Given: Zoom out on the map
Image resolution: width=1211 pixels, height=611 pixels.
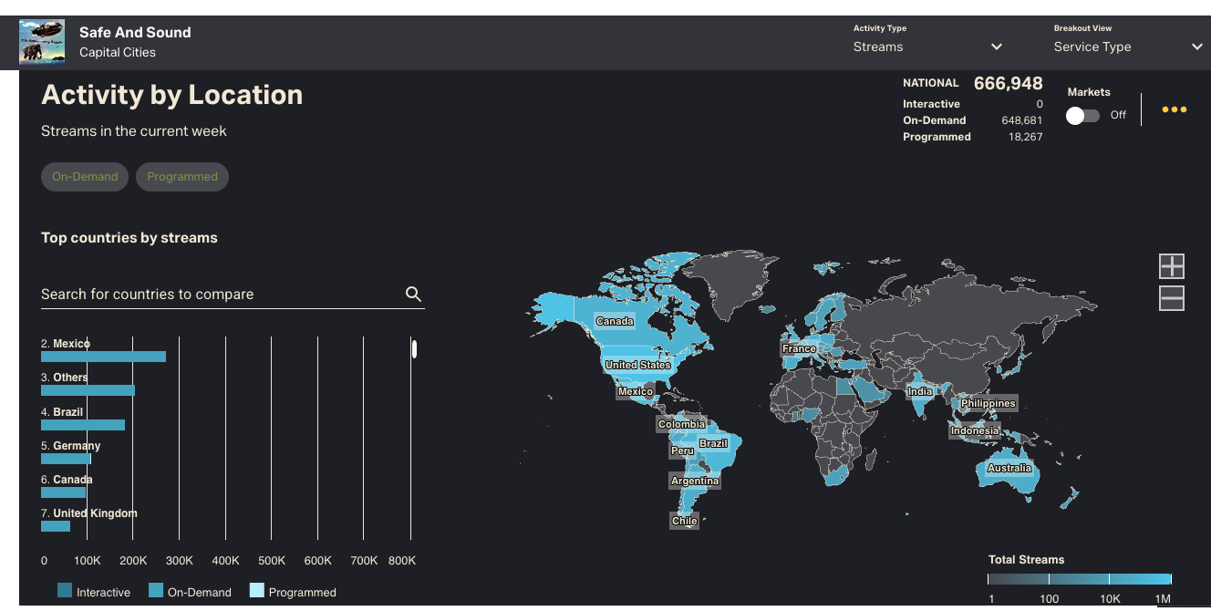Looking at the screenshot, I should [x=1172, y=298].
